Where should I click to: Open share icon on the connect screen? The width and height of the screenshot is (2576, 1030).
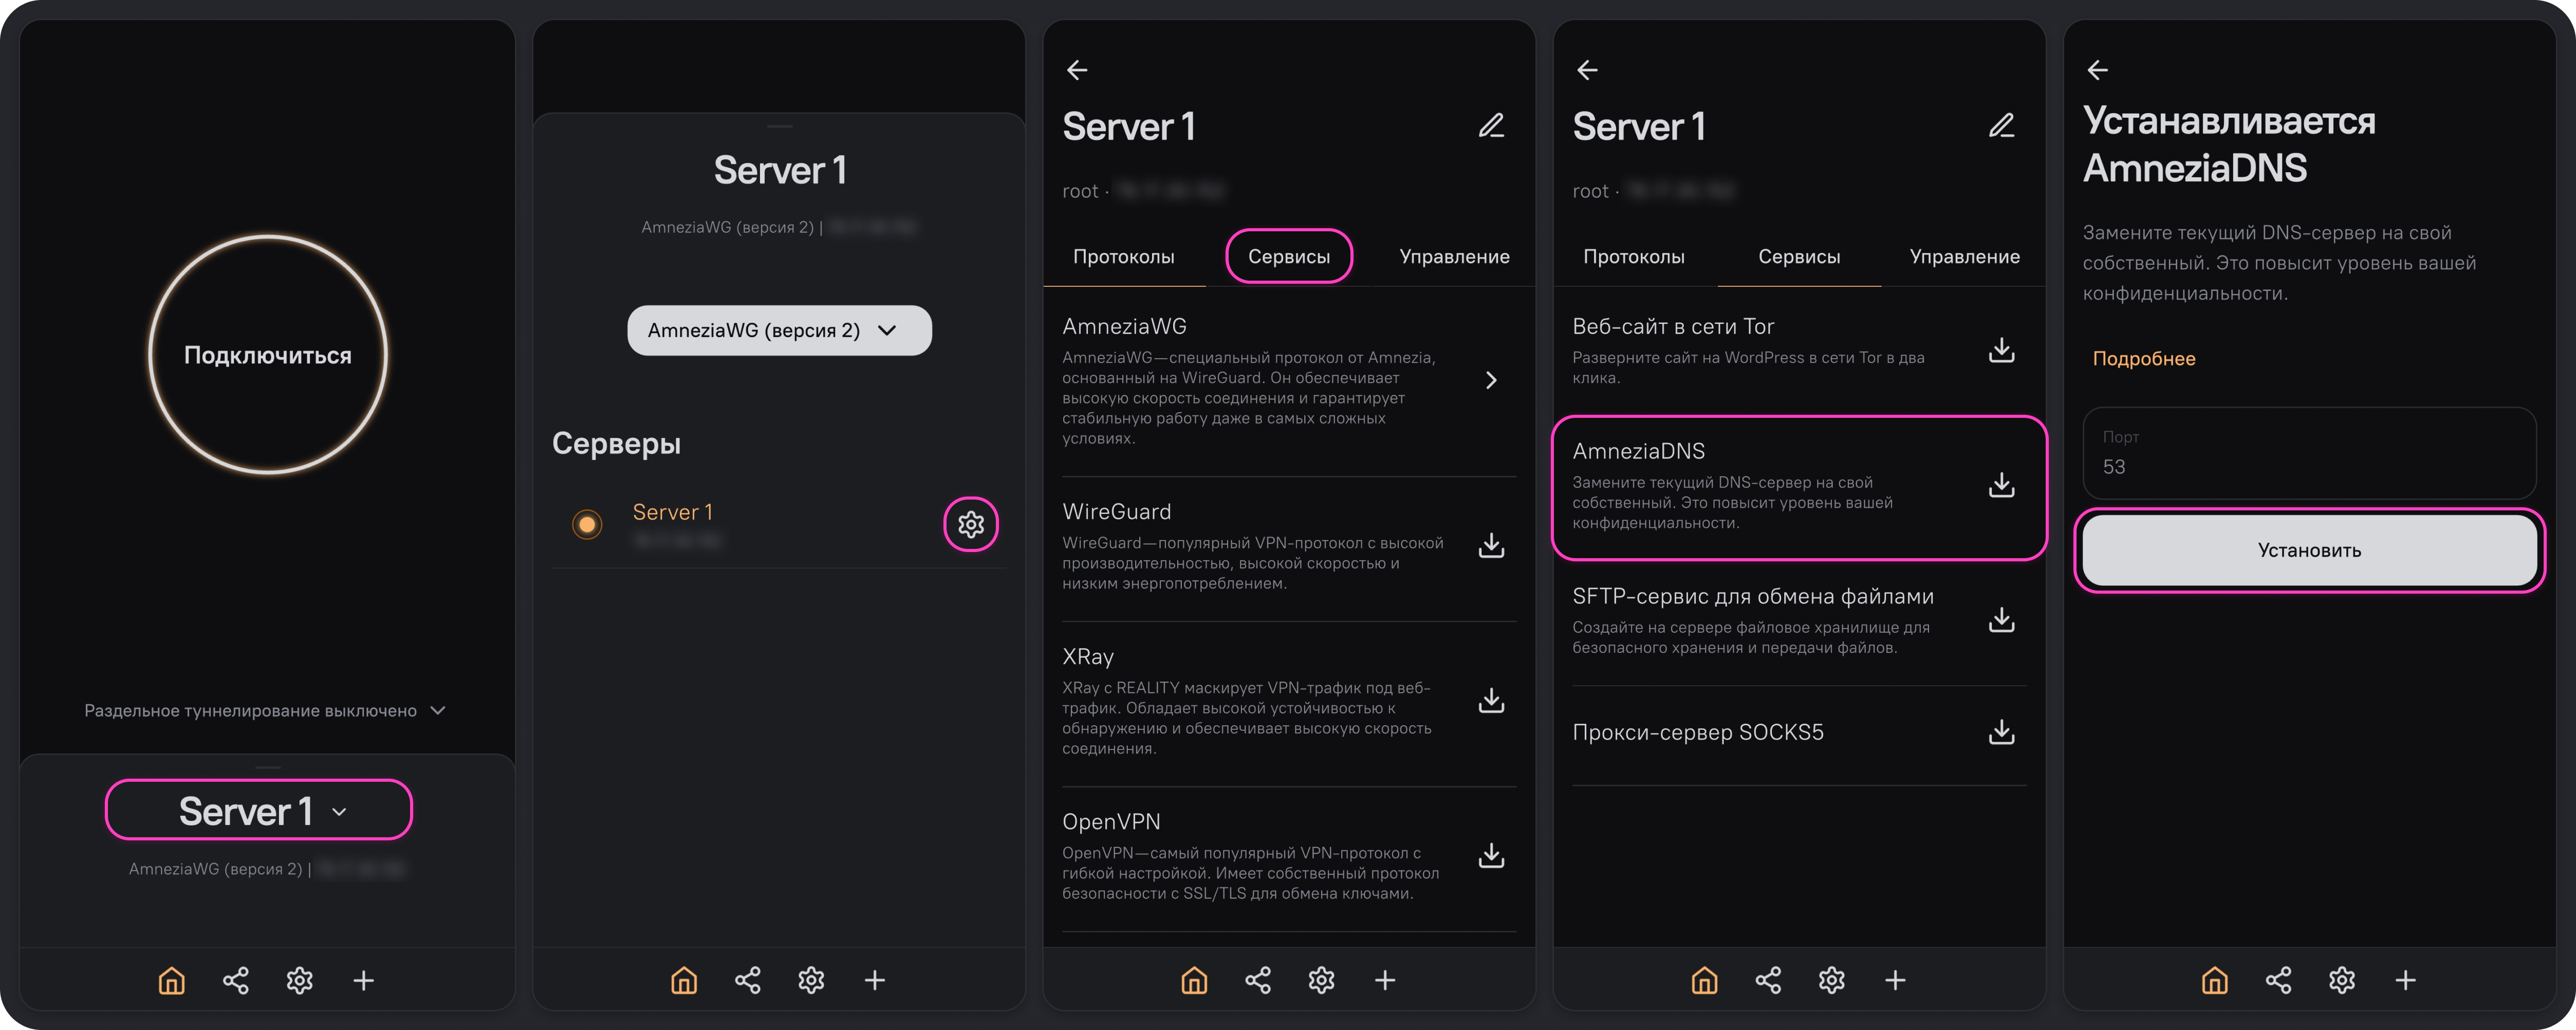(x=236, y=980)
